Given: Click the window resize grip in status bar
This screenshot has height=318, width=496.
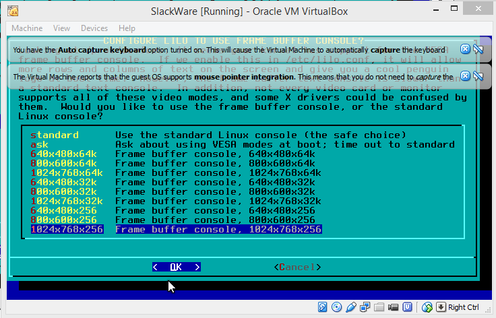Looking at the screenshot, I should (x=487, y=309).
